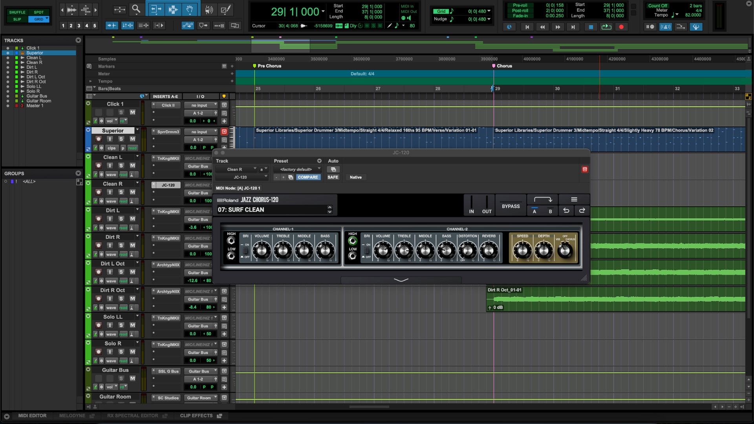Recall memory location 3
The height and width of the screenshot is (424, 754).
click(x=79, y=26)
